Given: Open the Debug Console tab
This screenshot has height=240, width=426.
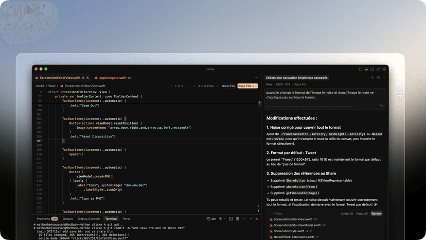Looking at the screenshot, I should [x=89, y=219].
